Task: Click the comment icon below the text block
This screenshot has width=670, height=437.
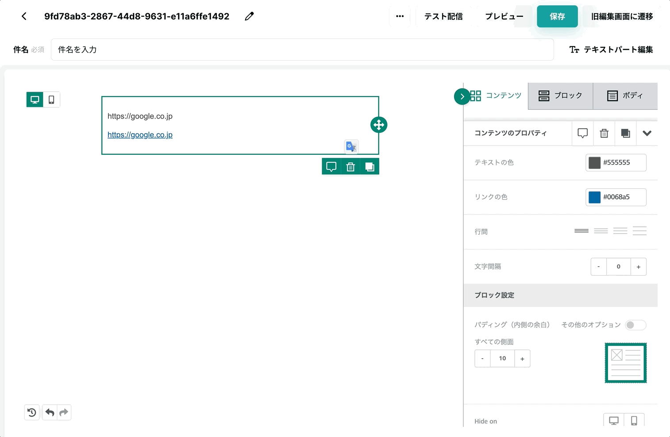Action: (331, 167)
